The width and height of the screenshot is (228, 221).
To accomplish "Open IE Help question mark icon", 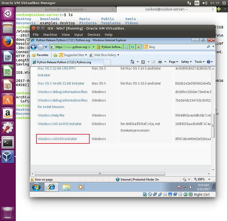I will click(x=208, y=62).
